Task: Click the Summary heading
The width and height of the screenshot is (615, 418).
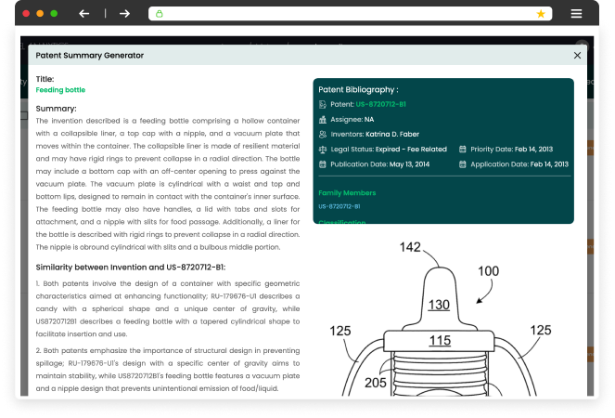Action: click(x=56, y=109)
